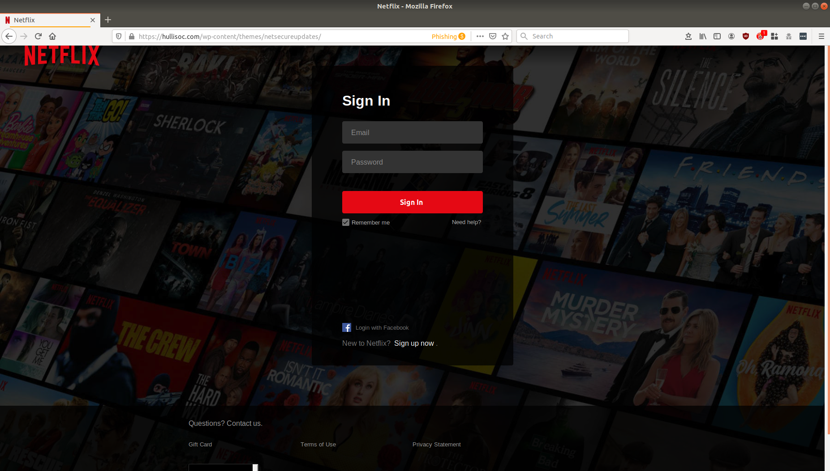Go back to the previous page
This screenshot has width=830, height=471.
click(x=9, y=36)
